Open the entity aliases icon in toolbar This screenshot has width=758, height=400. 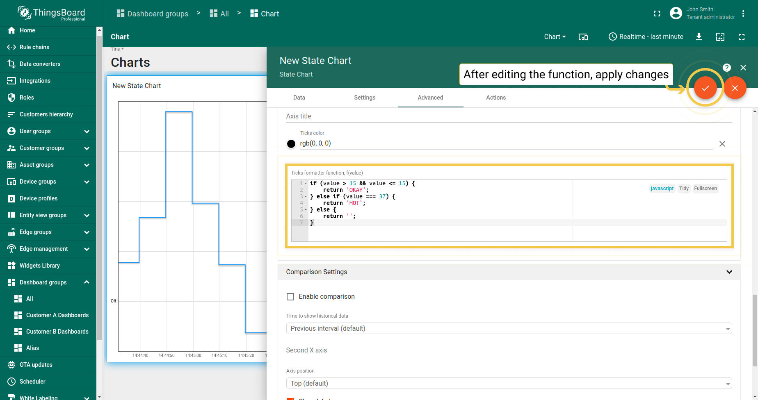pyautogui.click(x=583, y=37)
